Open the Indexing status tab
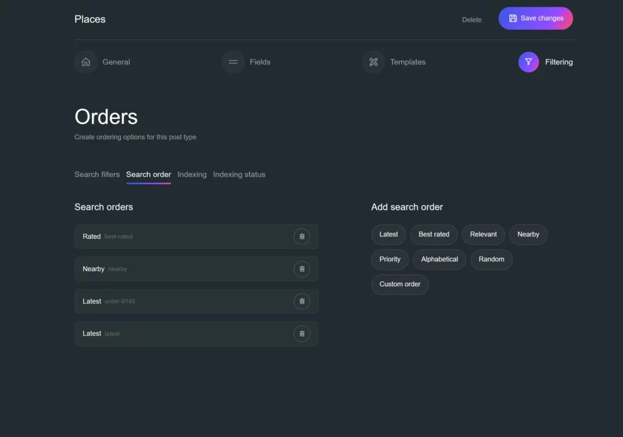 pyautogui.click(x=239, y=174)
